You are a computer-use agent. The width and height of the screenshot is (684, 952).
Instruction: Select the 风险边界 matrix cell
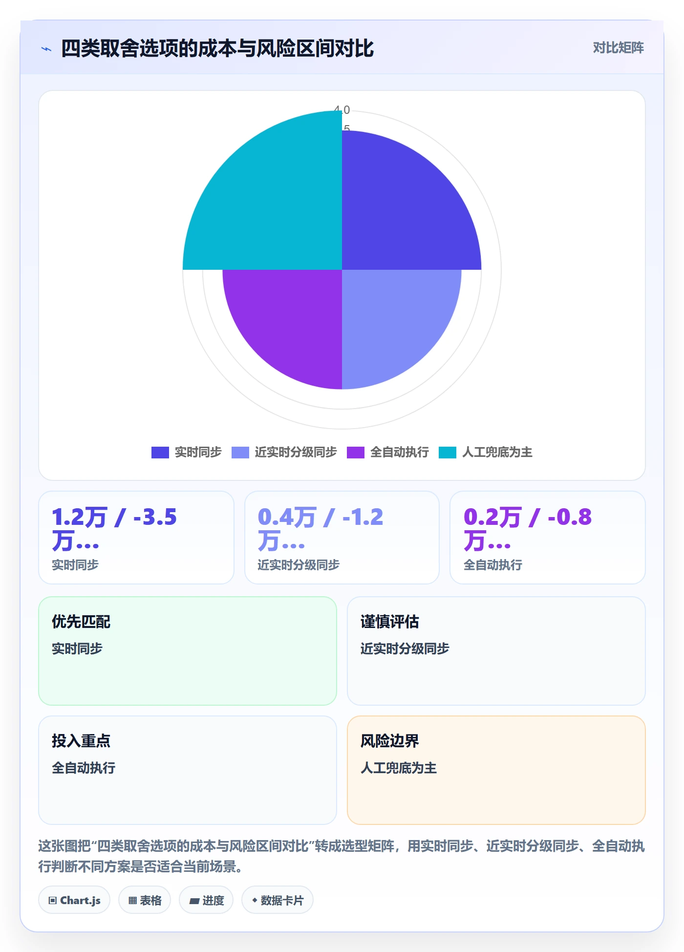coord(496,770)
